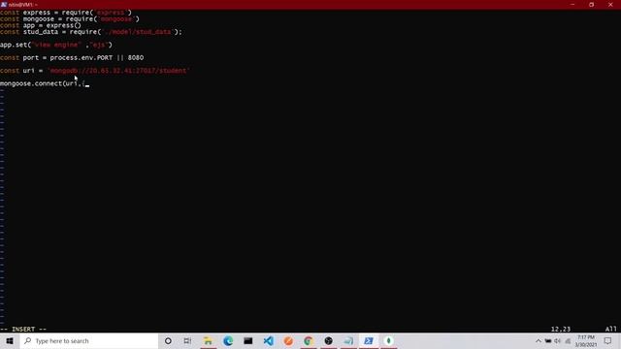The height and width of the screenshot is (349, 621).
Task: Open the dark round app icon in taskbar
Action: tap(328, 340)
